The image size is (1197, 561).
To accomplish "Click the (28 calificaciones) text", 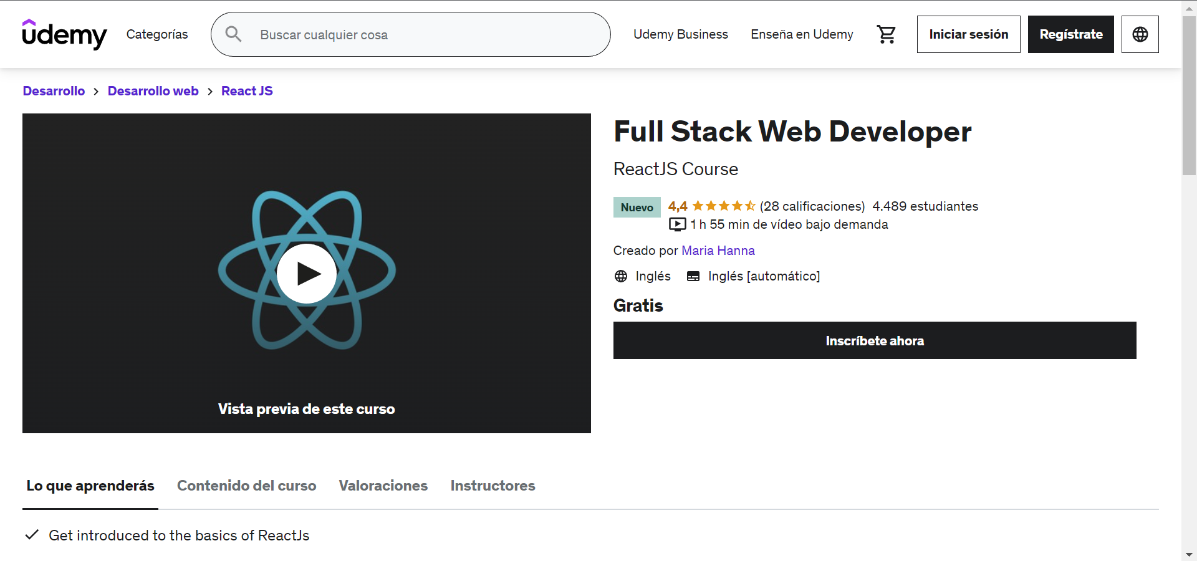I will (x=812, y=206).
